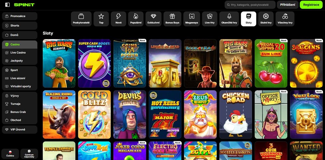Screen dimensions: 325x160
Task: Select the Megaways category icon
Action: pos(192,19)
